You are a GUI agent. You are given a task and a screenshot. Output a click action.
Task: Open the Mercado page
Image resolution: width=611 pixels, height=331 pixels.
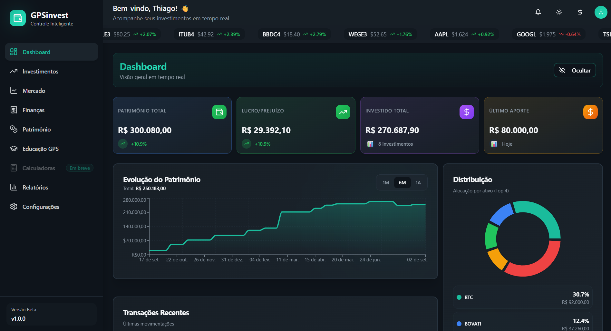[x=52, y=91]
